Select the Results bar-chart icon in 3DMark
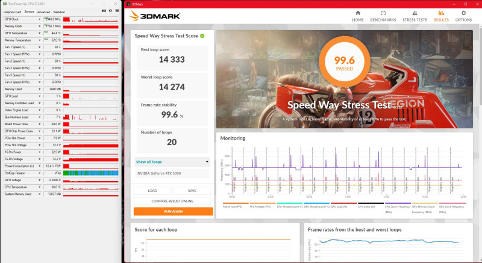 coord(441,13)
